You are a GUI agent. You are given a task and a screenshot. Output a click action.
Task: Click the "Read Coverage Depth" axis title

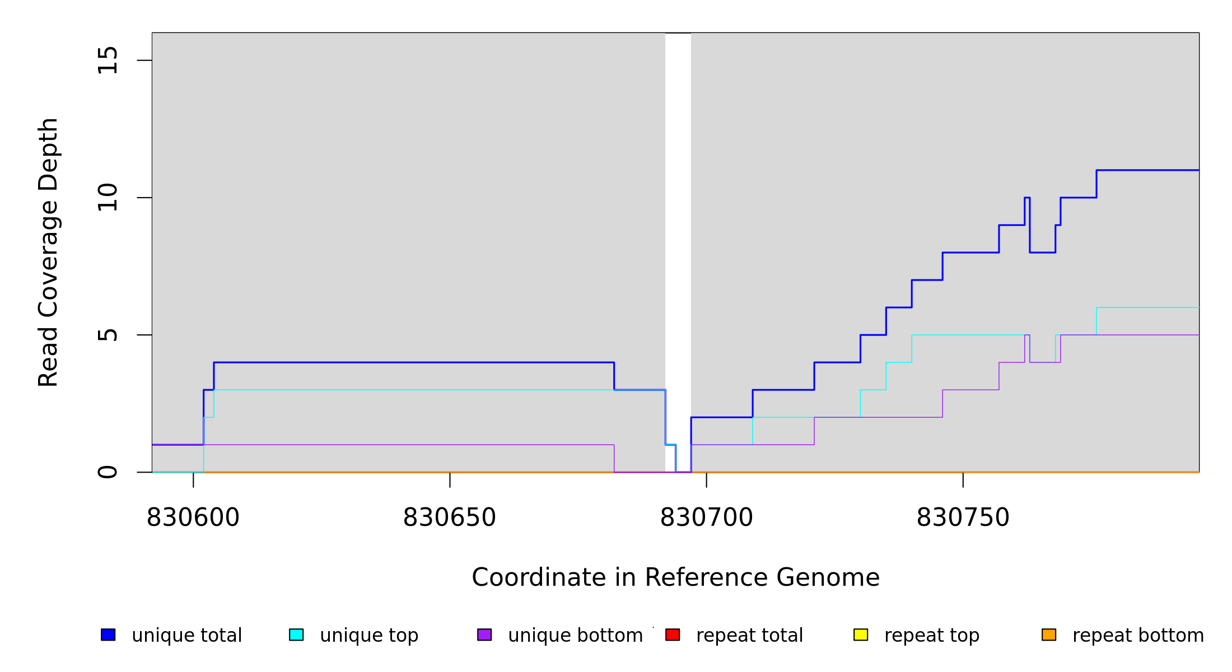point(48,252)
